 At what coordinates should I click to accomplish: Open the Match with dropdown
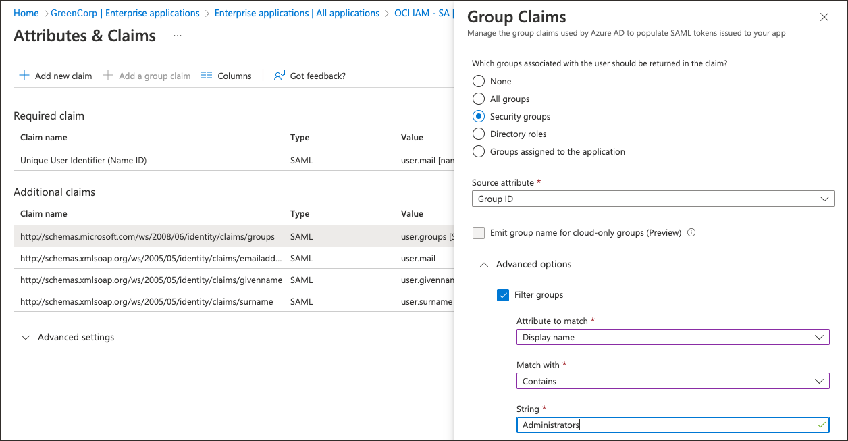pyautogui.click(x=672, y=381)
